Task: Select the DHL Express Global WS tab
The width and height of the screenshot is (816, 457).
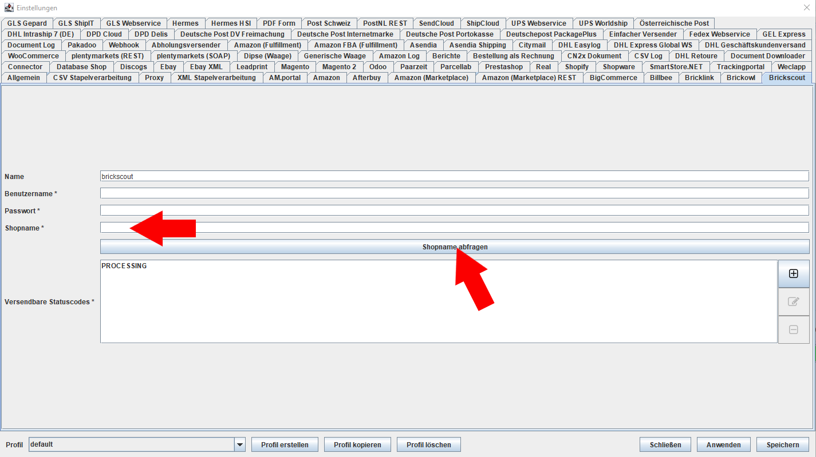Action: point(653,45)
